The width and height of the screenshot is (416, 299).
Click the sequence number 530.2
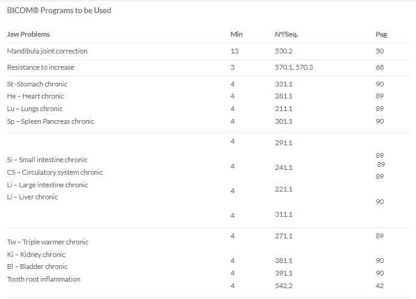coord(283,51)
